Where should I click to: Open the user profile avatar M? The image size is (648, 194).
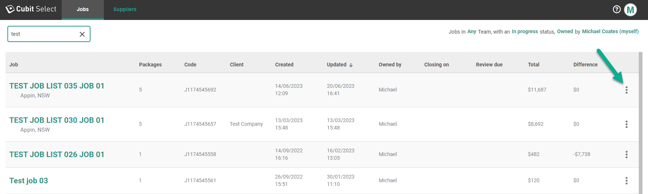click(x=630, y=10)
